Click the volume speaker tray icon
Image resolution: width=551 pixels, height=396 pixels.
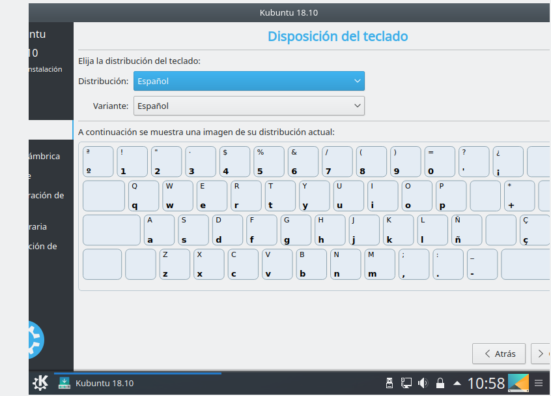click(423, 383)
